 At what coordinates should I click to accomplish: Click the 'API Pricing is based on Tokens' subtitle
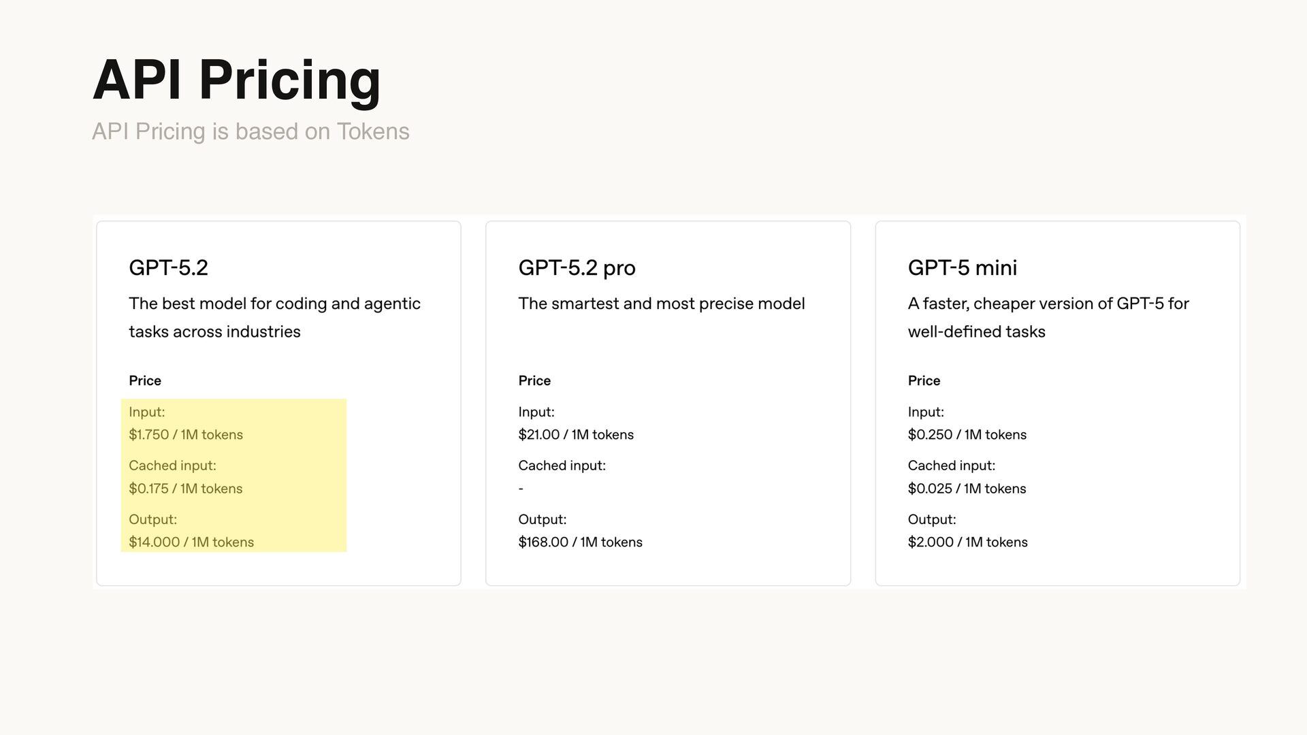click(x=251, y=131)
